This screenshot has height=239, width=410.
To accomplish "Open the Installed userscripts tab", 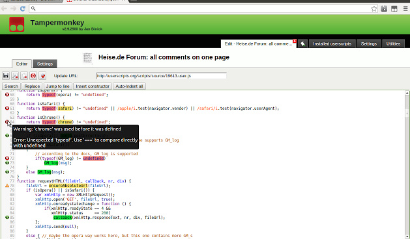I will click(332, 44).
